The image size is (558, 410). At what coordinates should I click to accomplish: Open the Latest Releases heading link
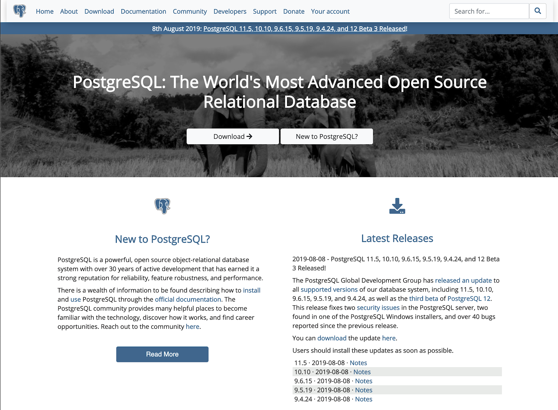(x=397, y=238)
